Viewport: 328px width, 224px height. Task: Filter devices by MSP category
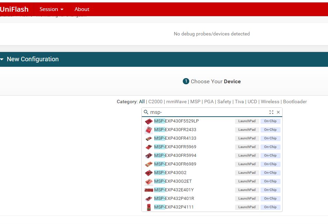pos(195,102)
